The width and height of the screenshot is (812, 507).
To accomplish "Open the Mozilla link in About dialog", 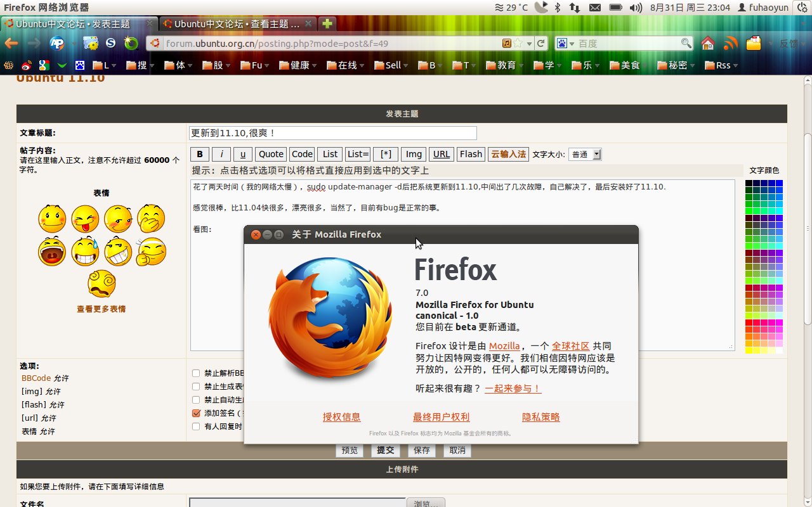I will [x=504, y=346].
